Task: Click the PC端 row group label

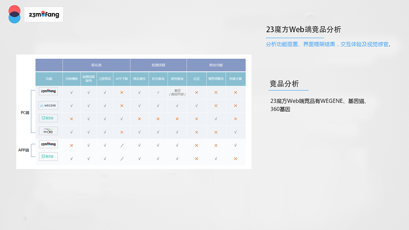Action: [x=25, y=112]
